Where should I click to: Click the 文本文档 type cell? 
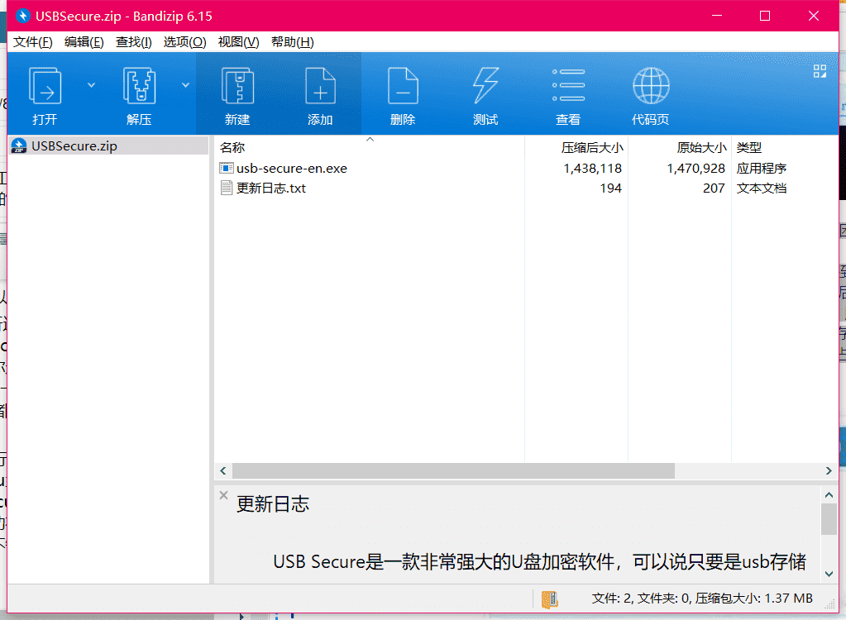point(762,188)
